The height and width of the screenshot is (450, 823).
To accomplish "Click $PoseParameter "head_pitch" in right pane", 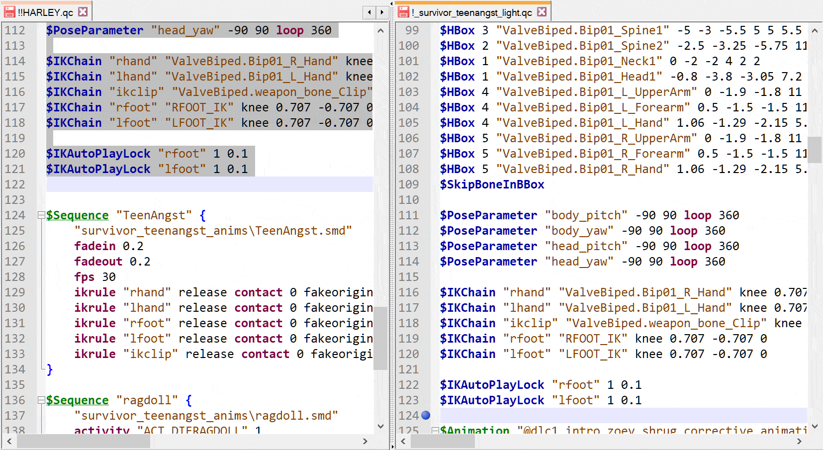I will 590,246.
